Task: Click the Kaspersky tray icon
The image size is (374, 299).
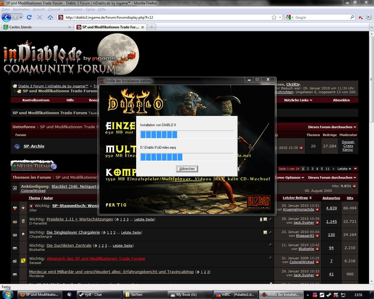Action: (x=336, y=295)
